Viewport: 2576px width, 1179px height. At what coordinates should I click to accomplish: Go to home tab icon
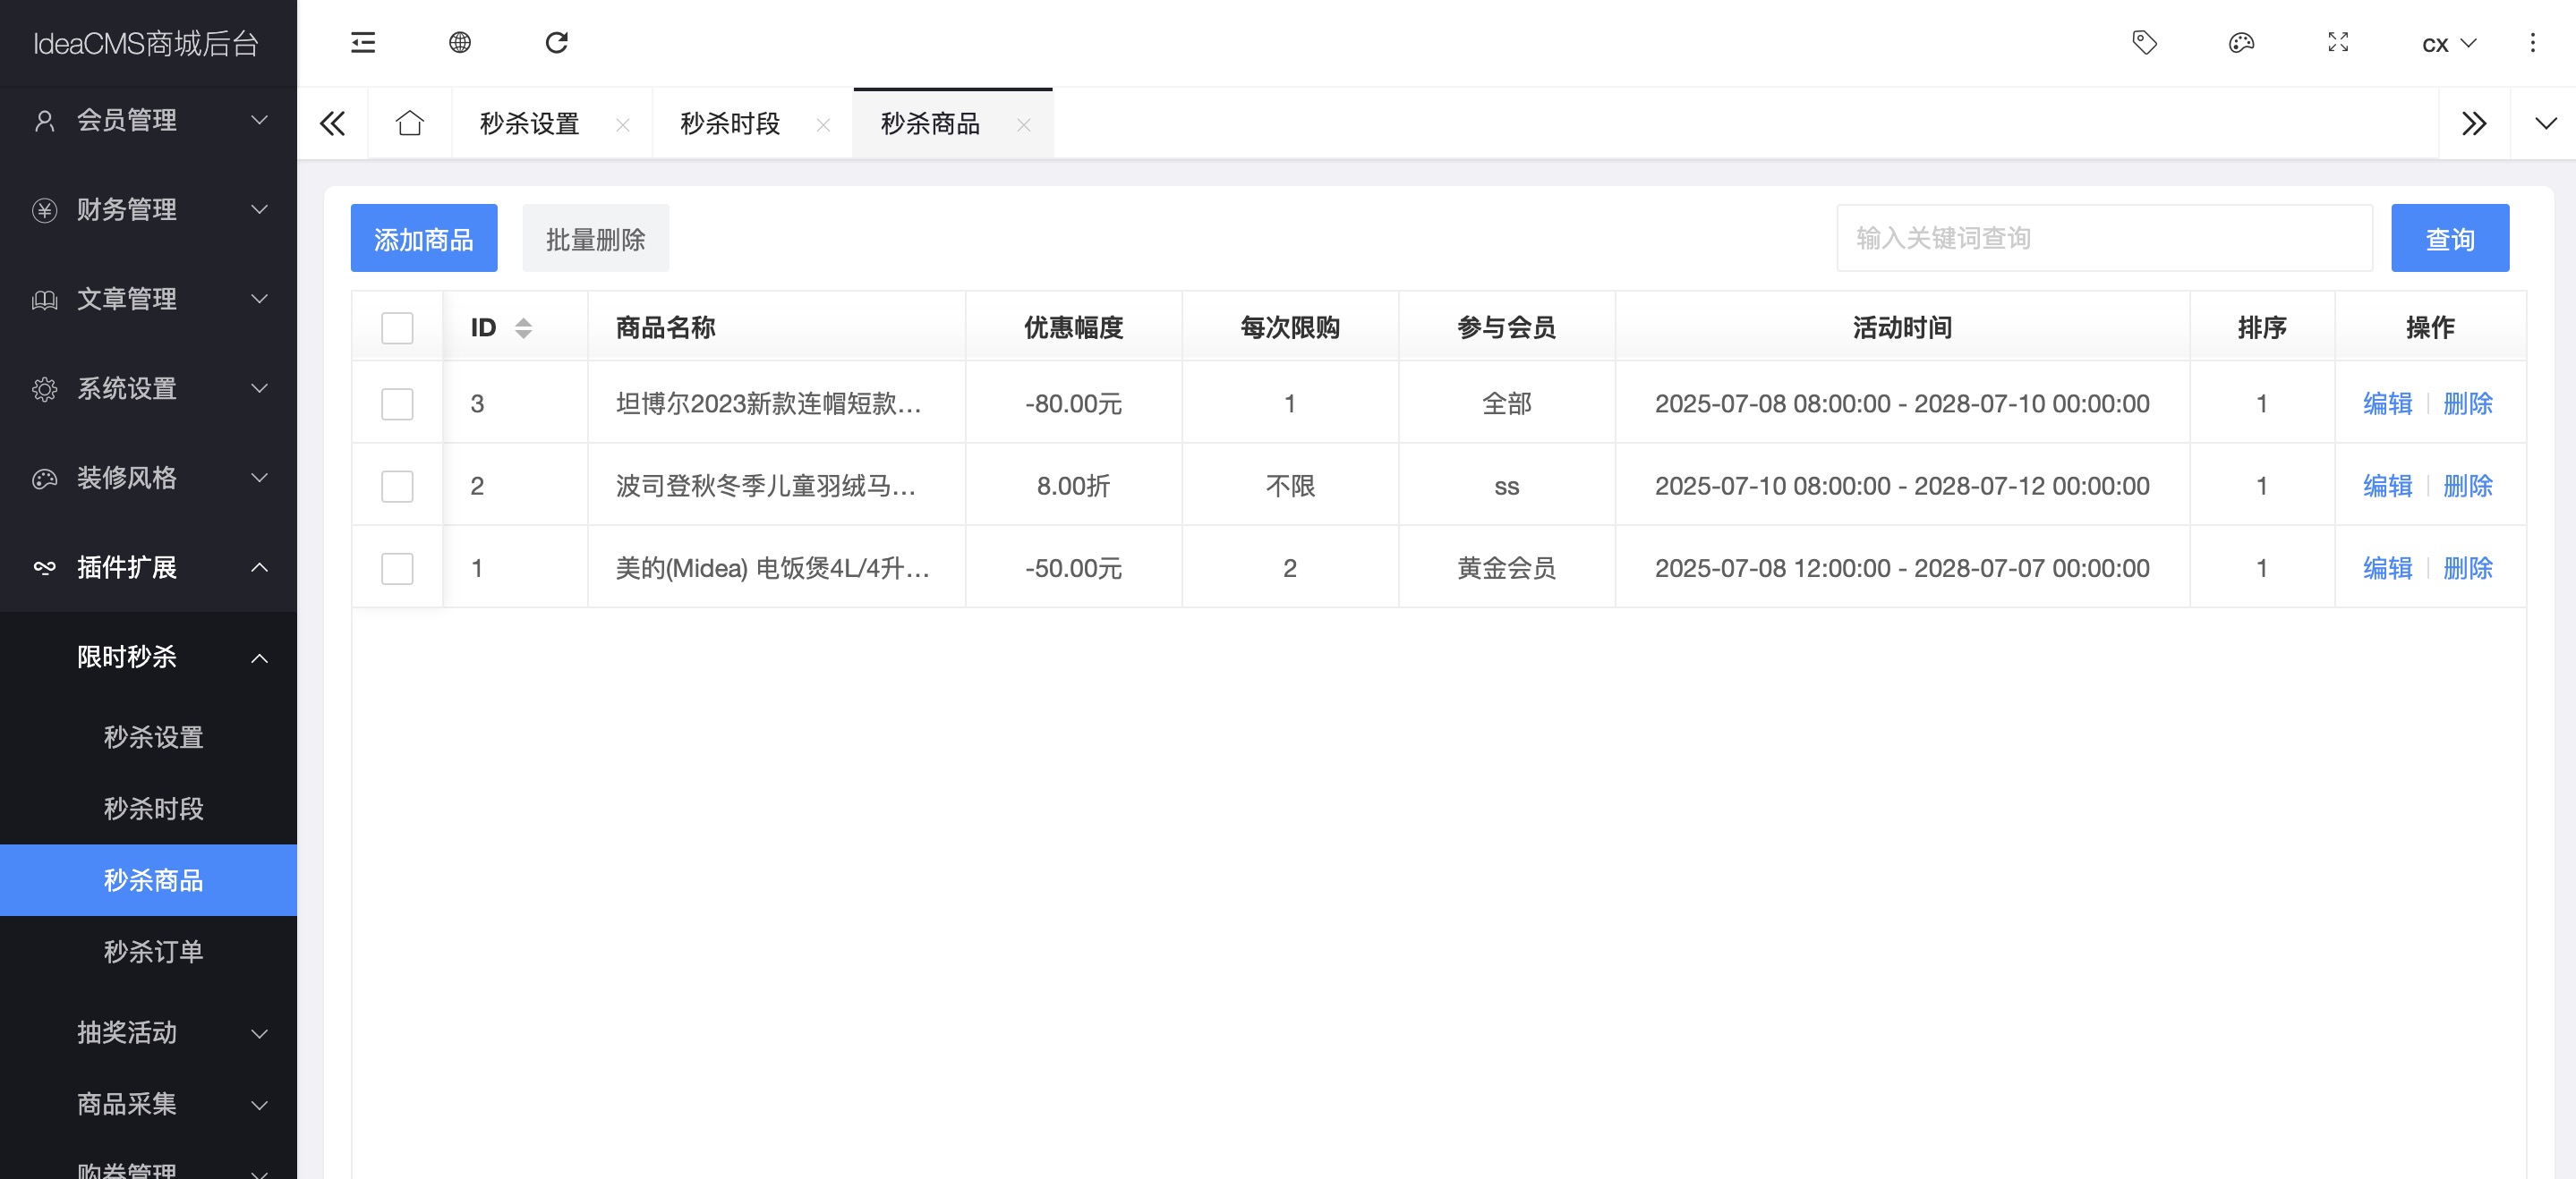tap(410, 124)
